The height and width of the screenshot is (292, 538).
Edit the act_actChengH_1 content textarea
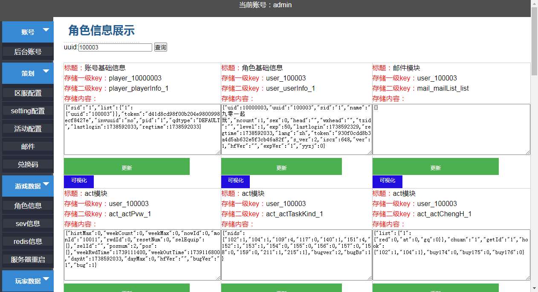[451, 255]
